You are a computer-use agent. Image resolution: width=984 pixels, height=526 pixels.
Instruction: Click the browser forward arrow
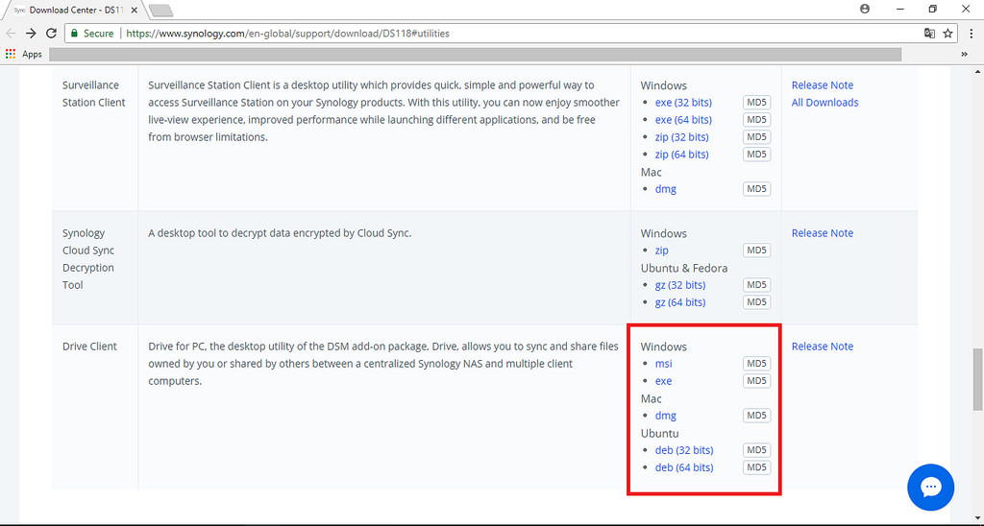31,34
